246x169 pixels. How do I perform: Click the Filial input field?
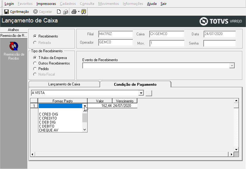(x=115, y=34)
